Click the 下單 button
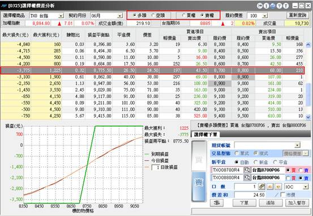This screenshot has width=313, height=216. tap(245, 203)
